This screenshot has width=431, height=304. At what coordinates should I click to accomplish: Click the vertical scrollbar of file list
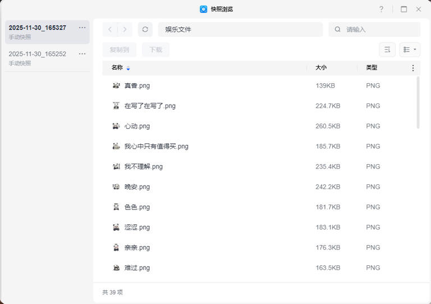418,103
